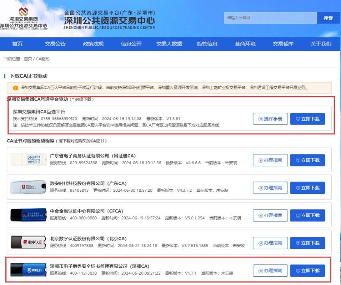Screen dimensions: 341x285
Task: Select 交易大数据 in the navigation bar
Action: (169, 44)
